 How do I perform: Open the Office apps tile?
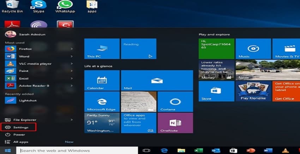[x=139, y=123]
